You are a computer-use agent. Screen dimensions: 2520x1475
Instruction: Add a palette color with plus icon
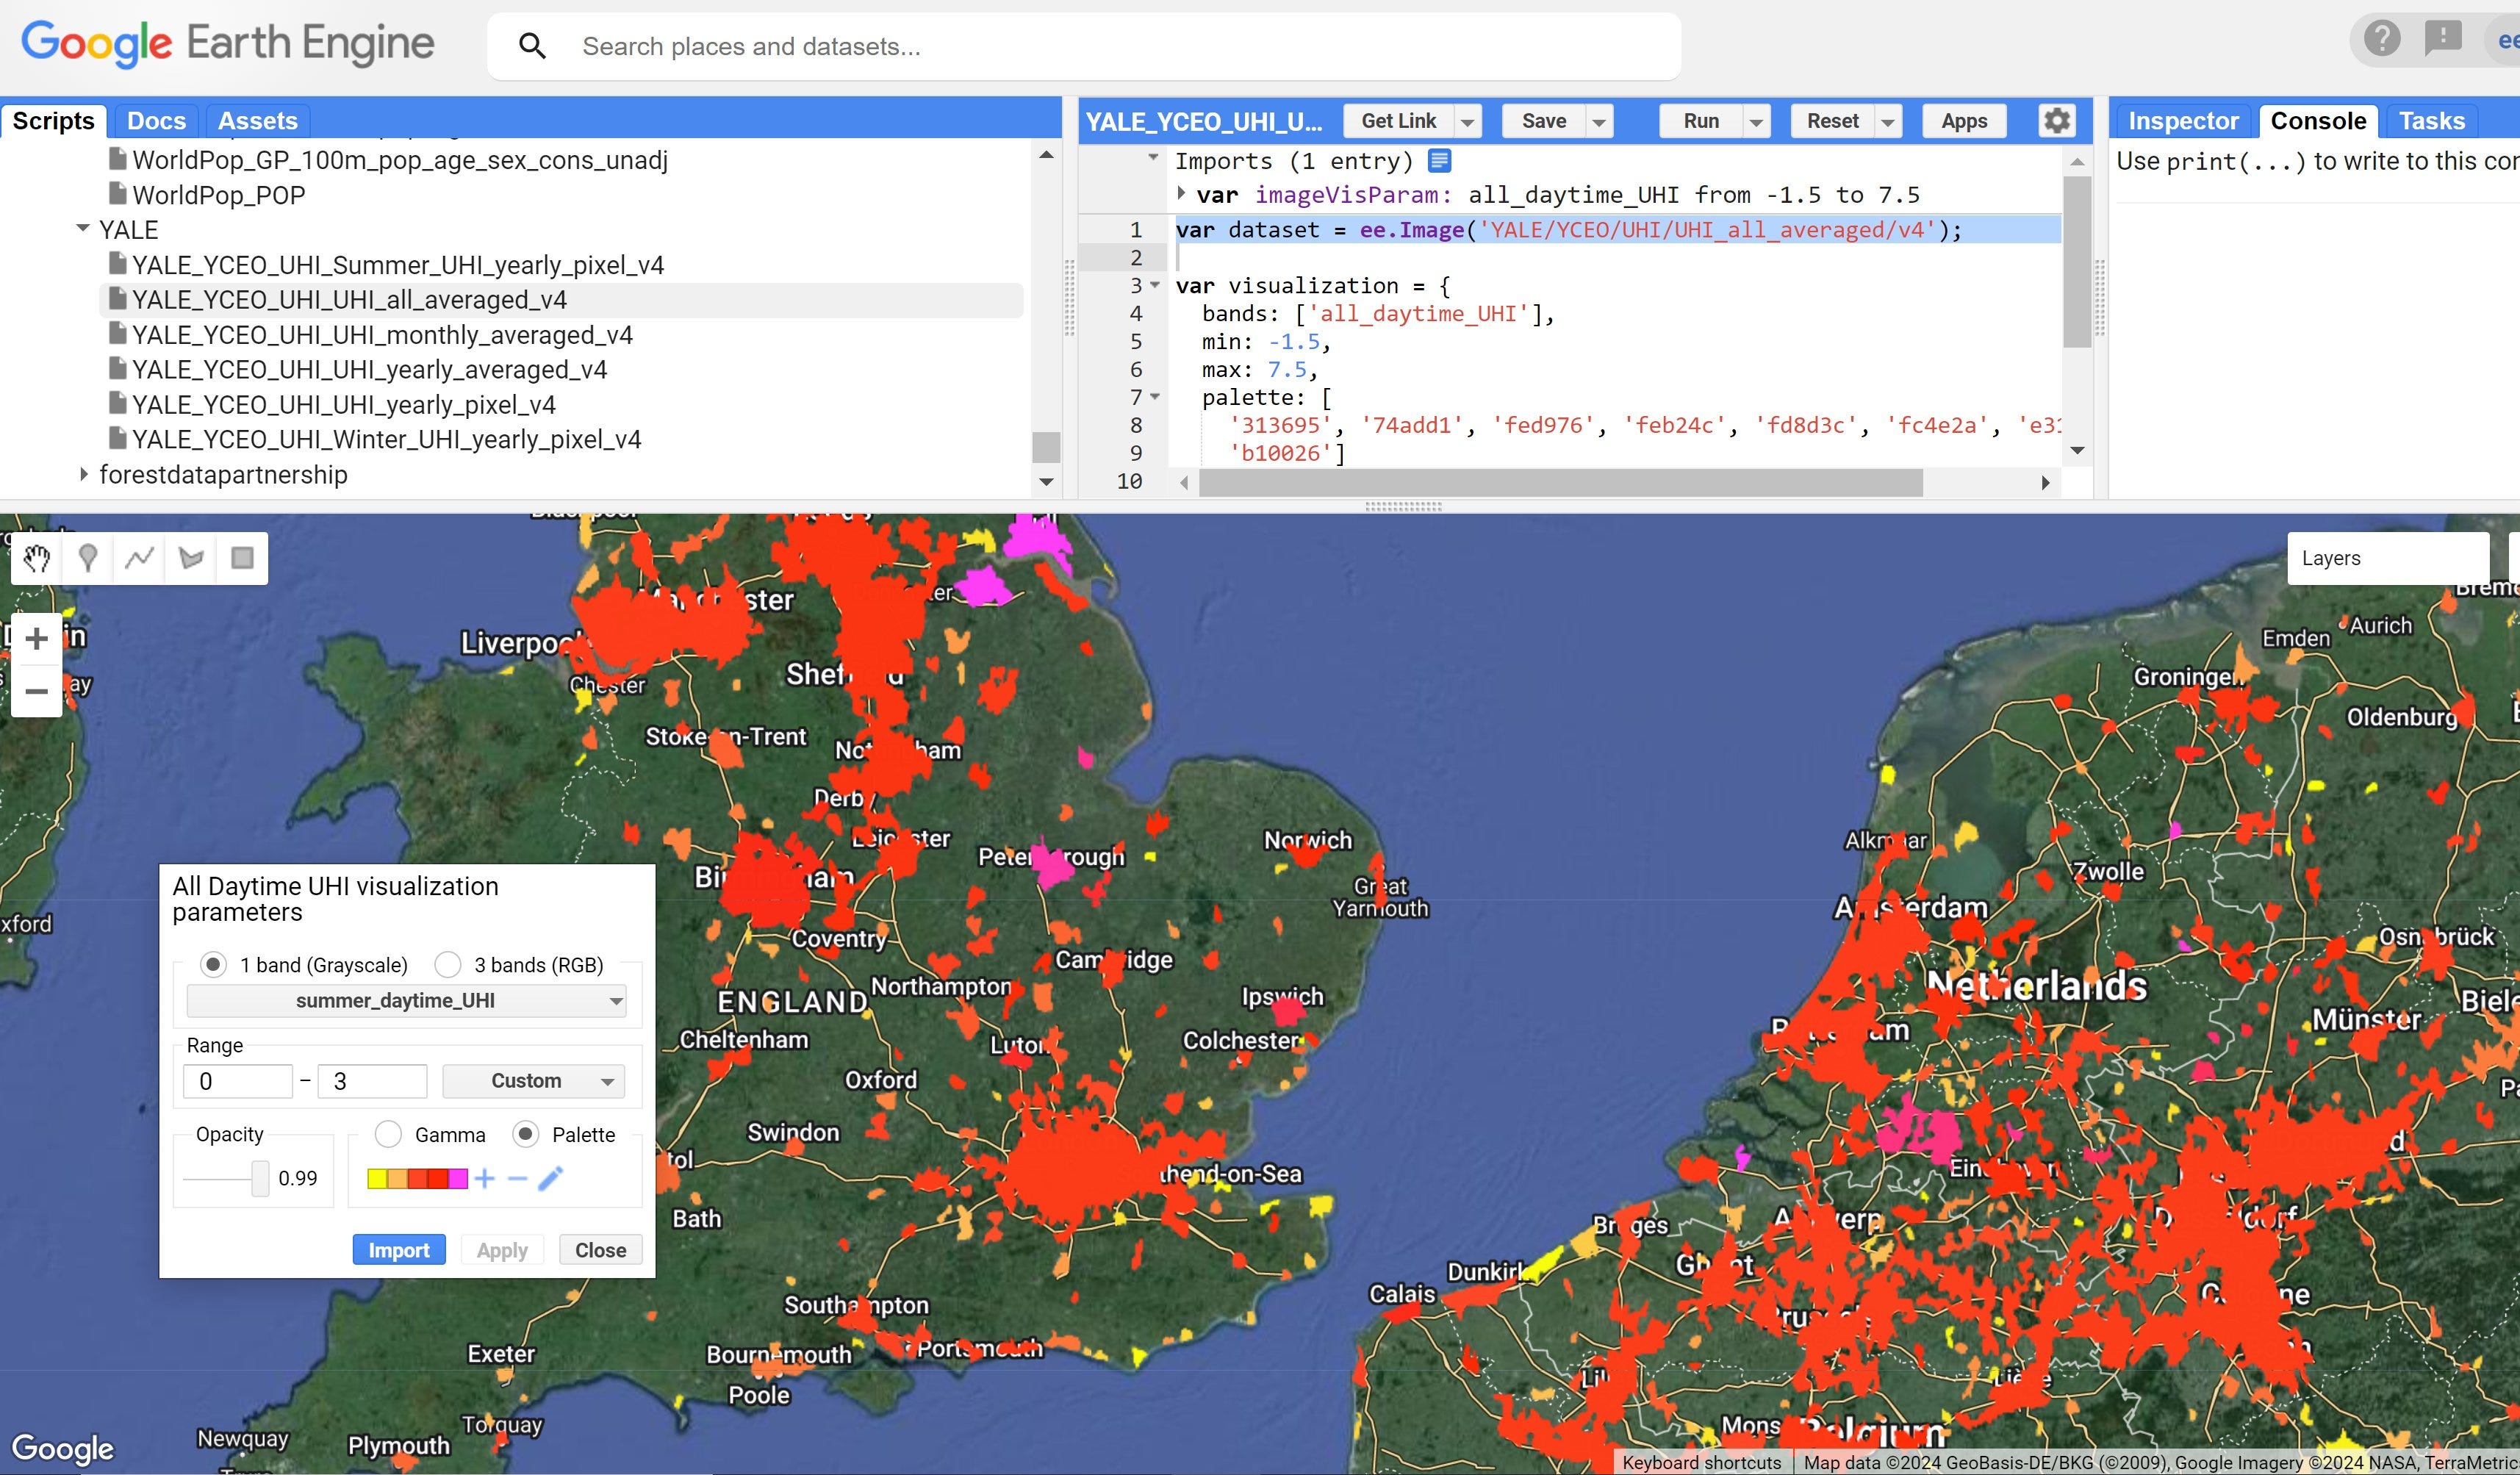click(x=485, y=1178)
